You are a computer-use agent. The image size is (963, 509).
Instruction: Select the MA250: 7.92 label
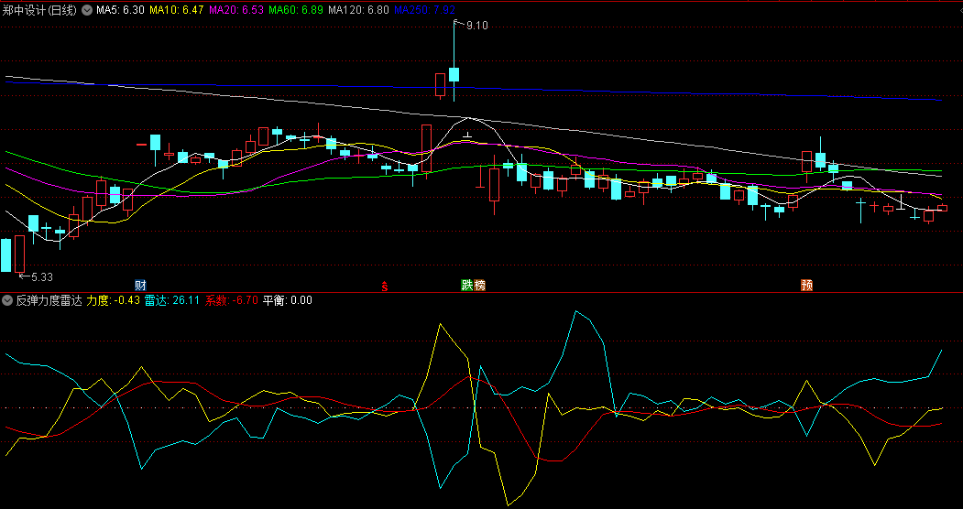tap(424, 10)
